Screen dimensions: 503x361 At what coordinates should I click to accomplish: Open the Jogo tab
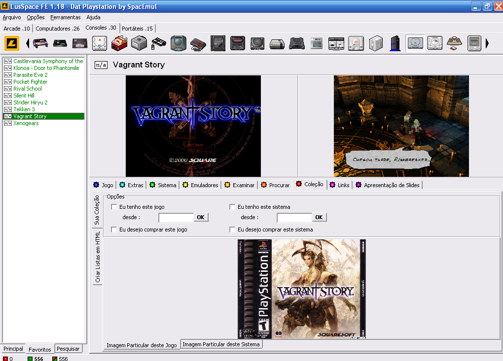103,185
